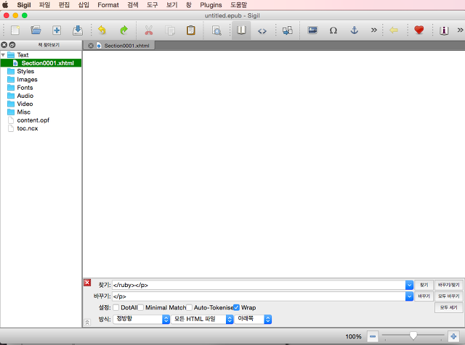Cut selection with scissors icon
465x345 pixels.
pyautogui.click(x=148, y=30)
